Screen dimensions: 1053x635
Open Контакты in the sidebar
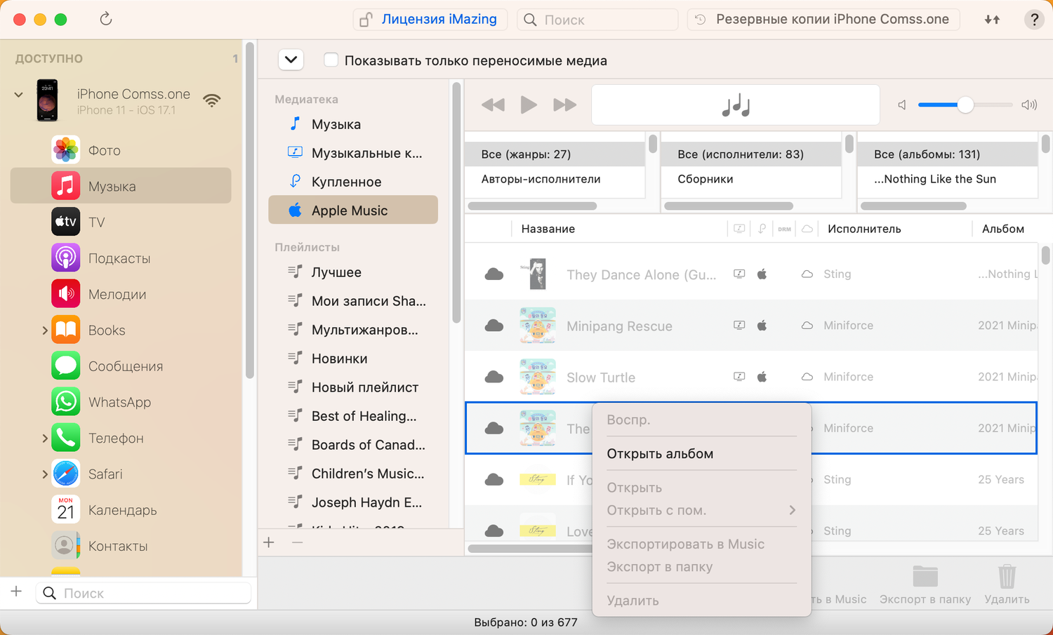coord(121,546)
